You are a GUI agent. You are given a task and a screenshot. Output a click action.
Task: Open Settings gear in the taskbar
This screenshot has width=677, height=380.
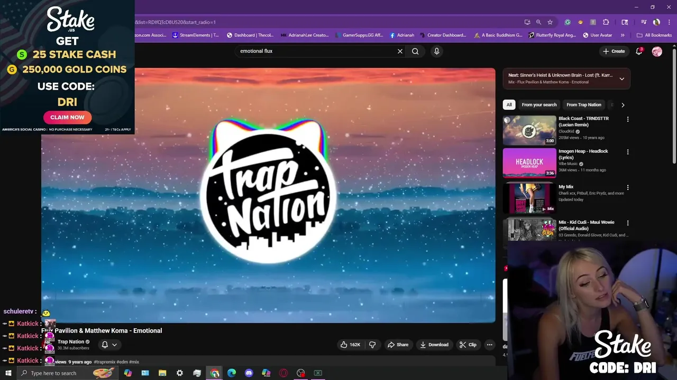click(x=180, y=373)
